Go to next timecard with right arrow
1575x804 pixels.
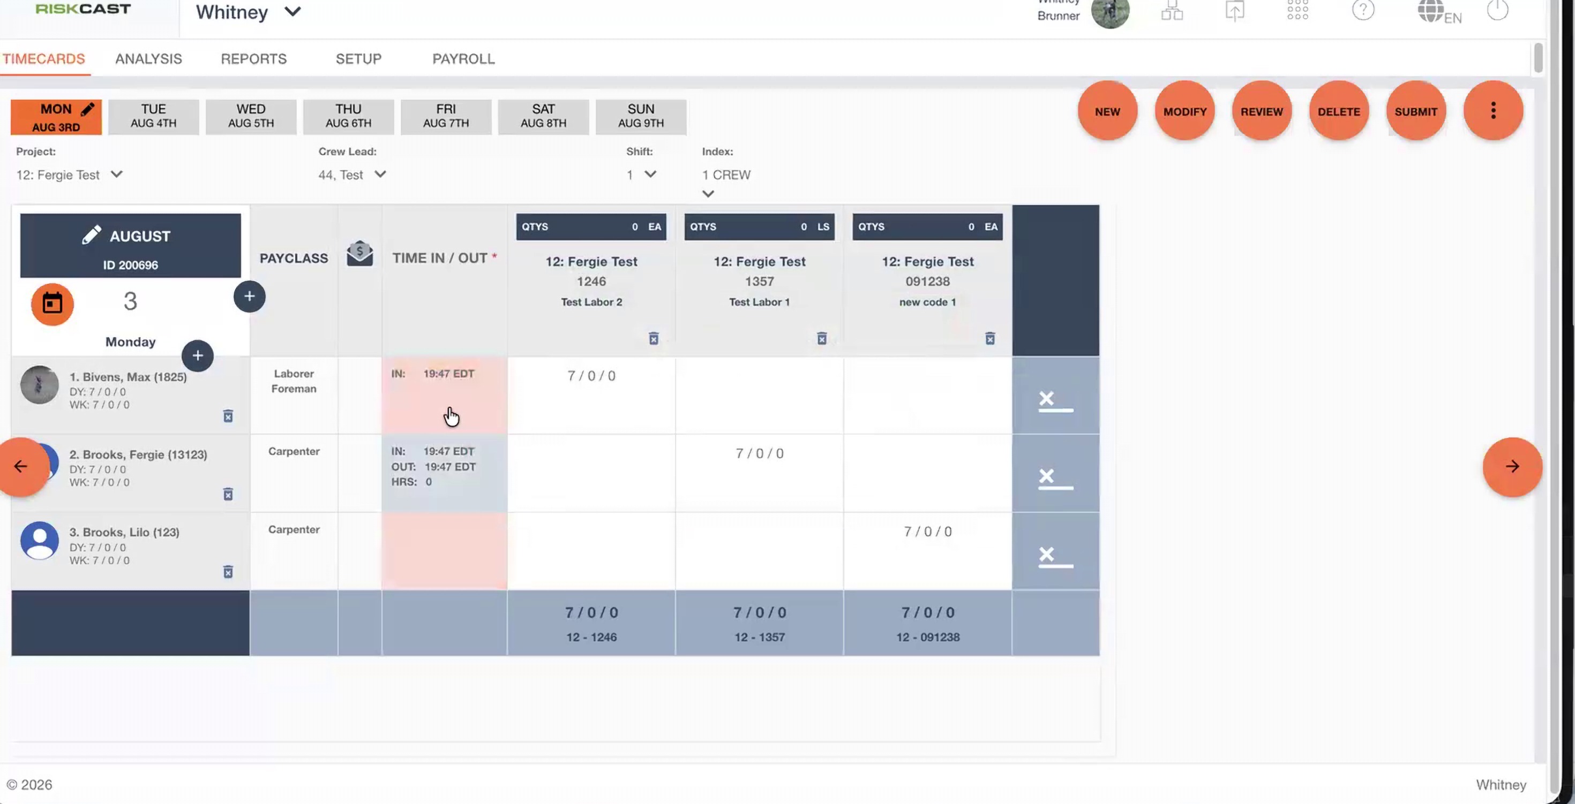[1512, 467]
